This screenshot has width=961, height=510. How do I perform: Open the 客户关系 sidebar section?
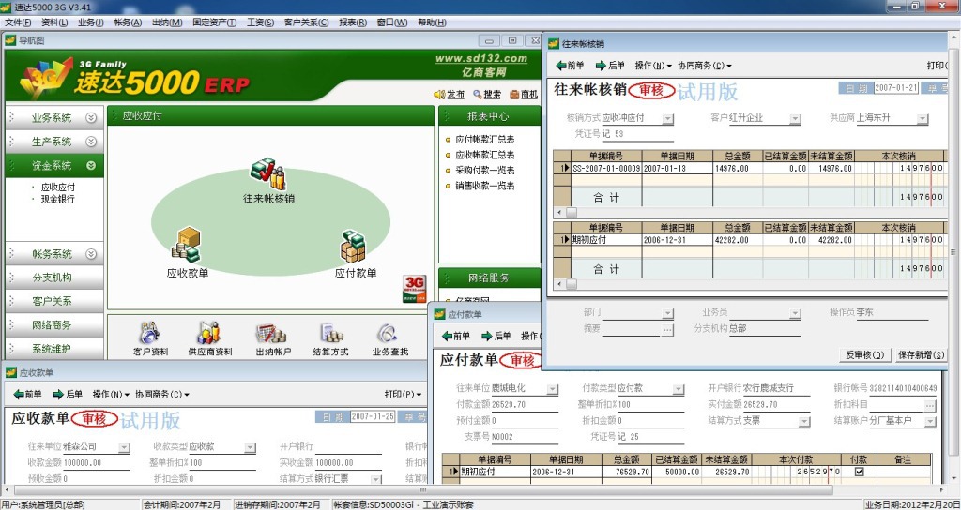53,301
